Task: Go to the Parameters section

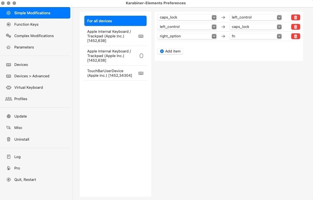Action: pyautogui.click(x=35, y=47)
